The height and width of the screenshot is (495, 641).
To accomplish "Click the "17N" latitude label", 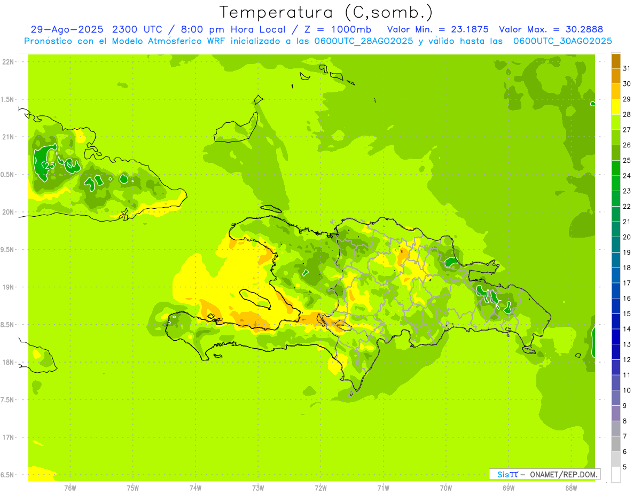I will [8, 437].
